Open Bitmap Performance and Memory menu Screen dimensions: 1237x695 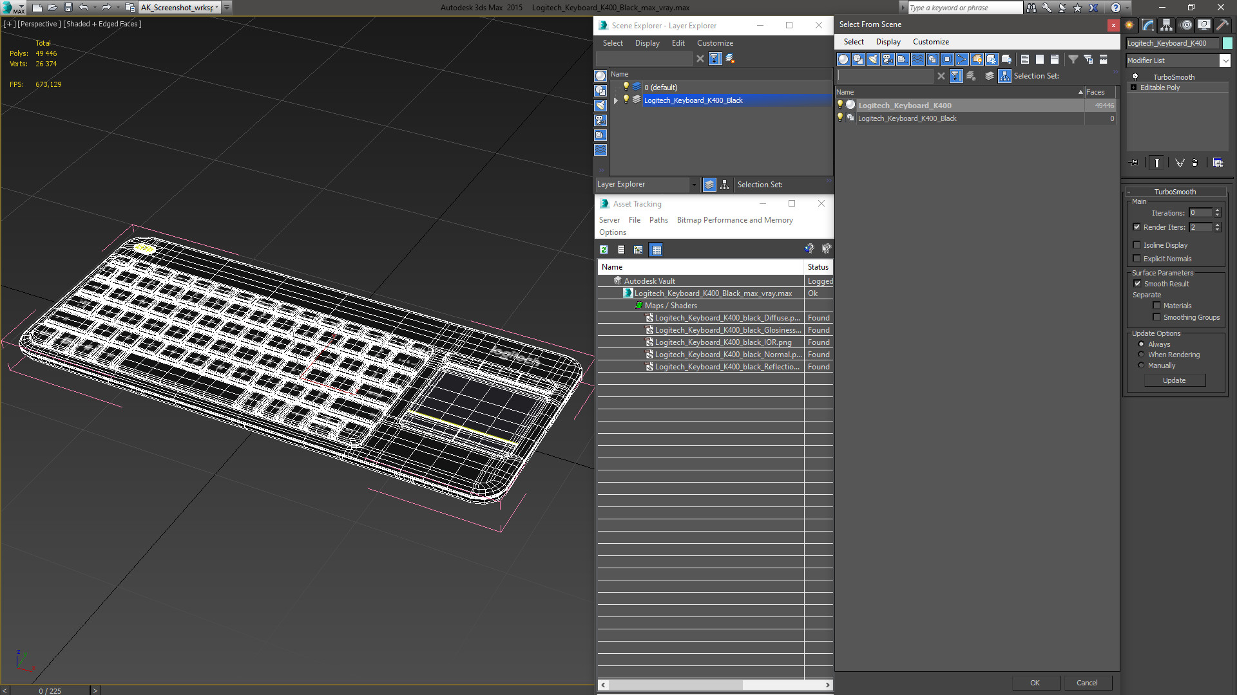(x=734, y=220)
